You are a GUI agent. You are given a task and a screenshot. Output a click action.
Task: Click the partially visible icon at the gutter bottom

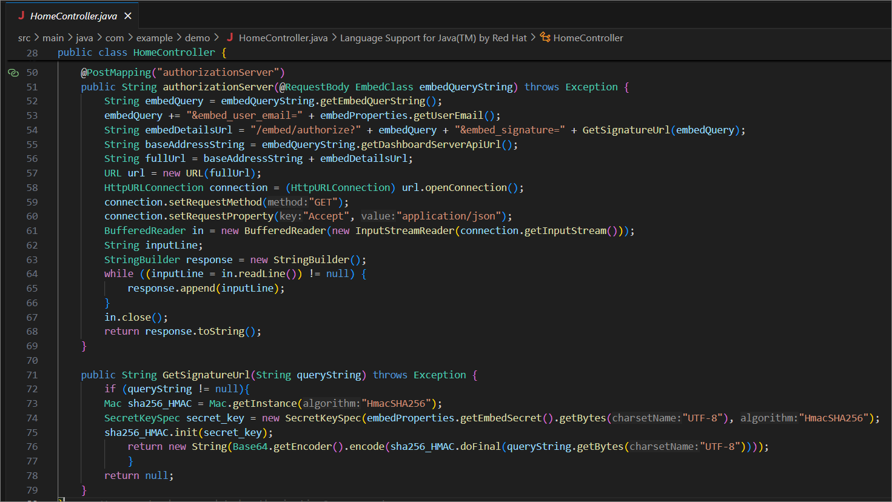(x=61, y=499)
